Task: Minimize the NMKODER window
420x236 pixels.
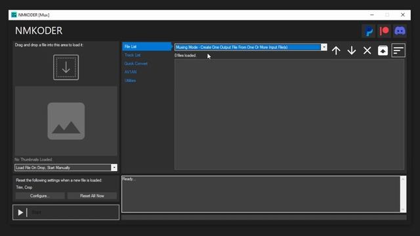Action: (x=372, y=14)
